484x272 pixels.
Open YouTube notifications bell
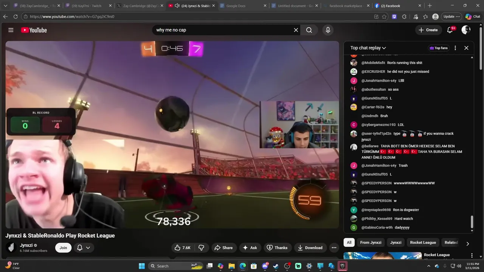[450, 30]
